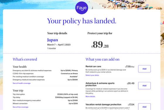Click the Faye logo circle
164x110 pixels.
click(x=82, y=8)
